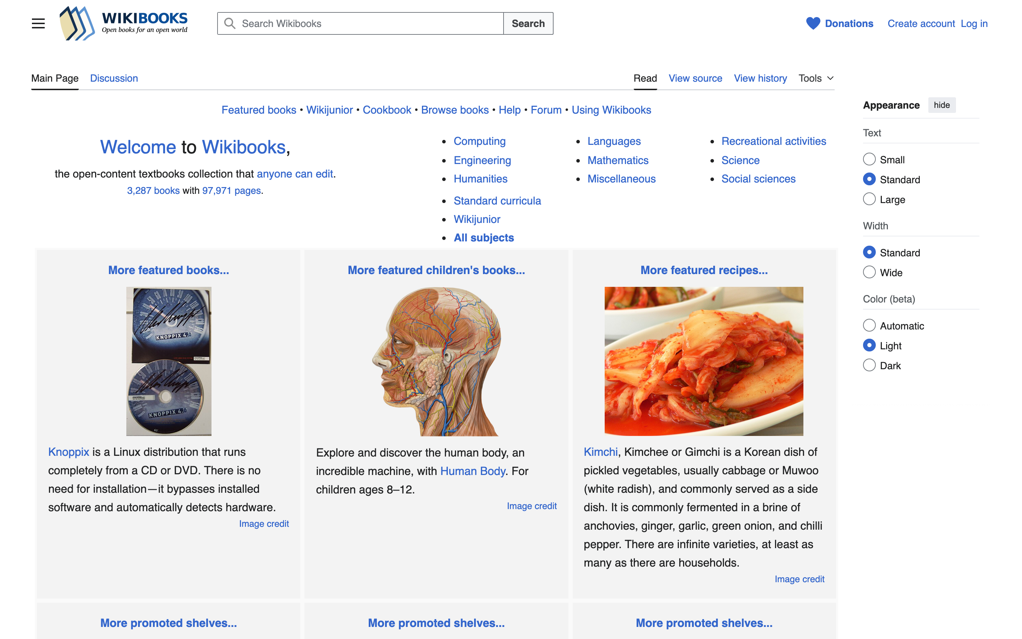The height and width of the screenshot is (639, 1022).
Task: Open the Mathematics subject
Action: pyautogui.click(x=618, y=160)
